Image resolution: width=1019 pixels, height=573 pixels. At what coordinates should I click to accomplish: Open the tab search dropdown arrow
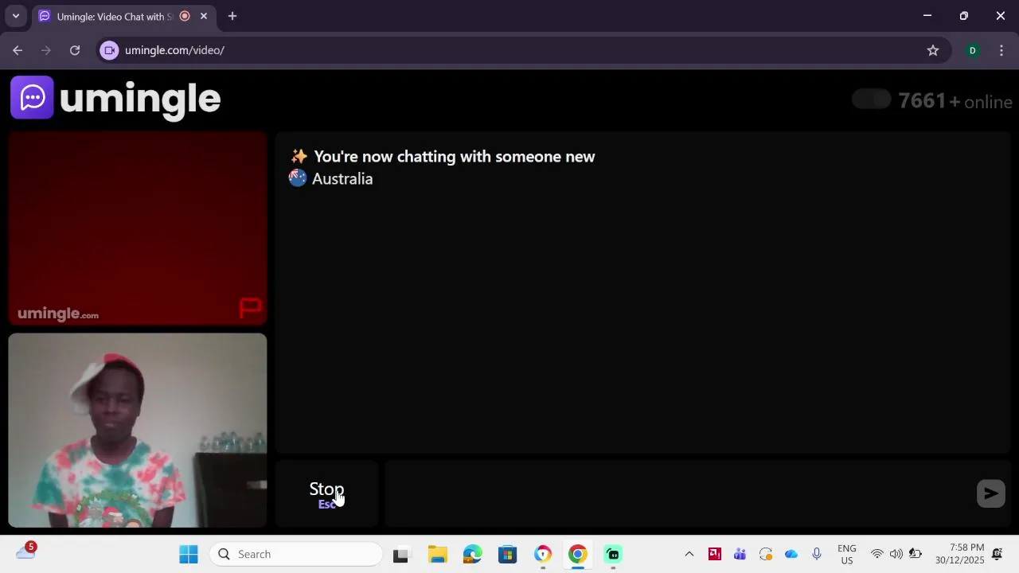[15, 16]
